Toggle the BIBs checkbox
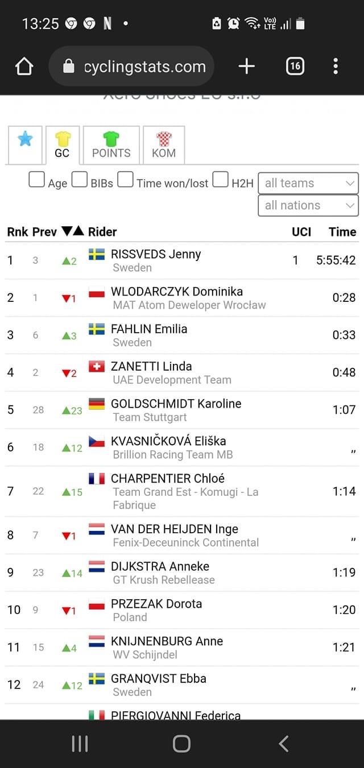Screen dimensions: 364x768 (x=80, y=180)
